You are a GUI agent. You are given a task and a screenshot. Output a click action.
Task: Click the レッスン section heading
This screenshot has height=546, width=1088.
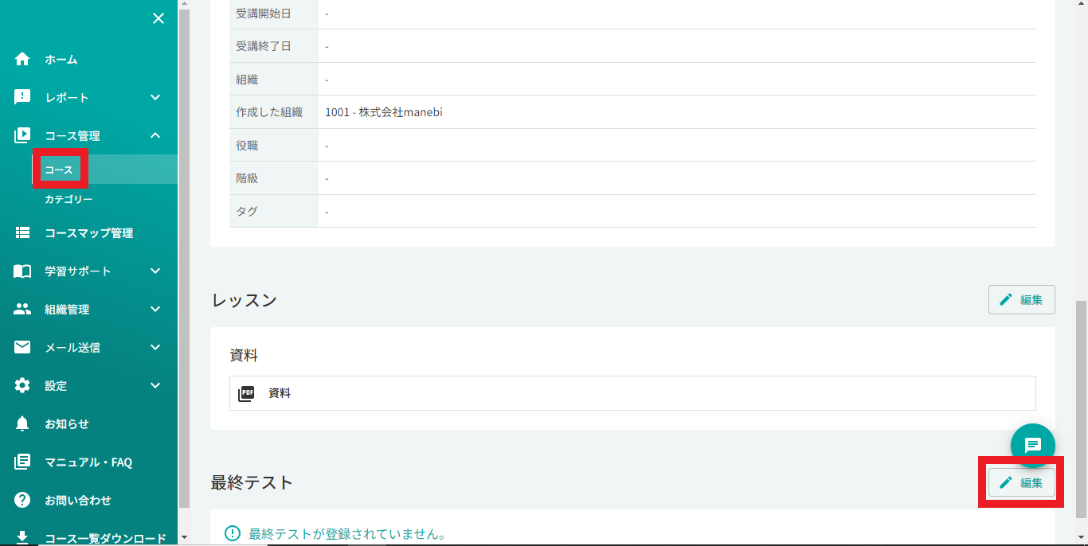[244, 300]
